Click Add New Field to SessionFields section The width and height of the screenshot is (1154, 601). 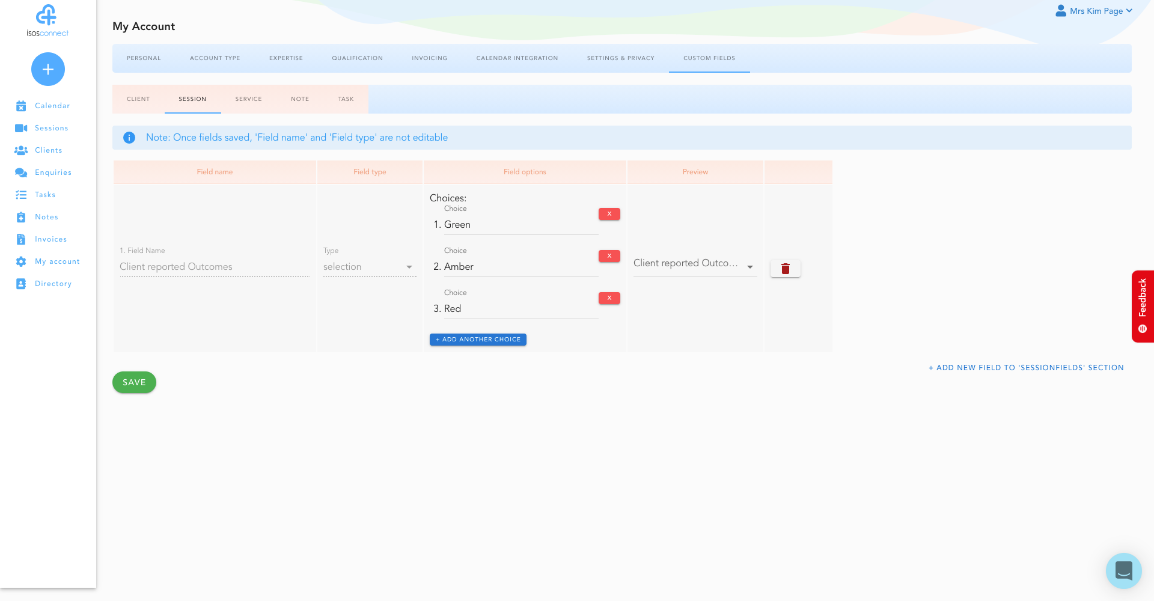click(1026, 367)
